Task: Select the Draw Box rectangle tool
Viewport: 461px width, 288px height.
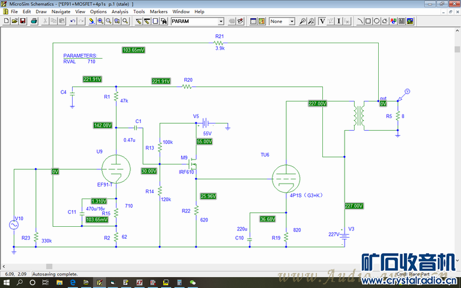Action: [x=367, y=21]
